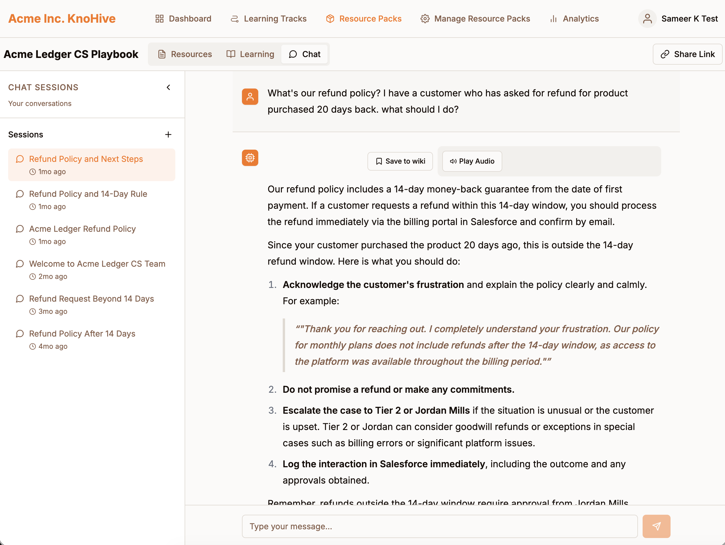This screenshot has height=545, width=725.
Task: Click the '4mo ago' timestamp
Action: pyautogui.click(x=53, y=346)
